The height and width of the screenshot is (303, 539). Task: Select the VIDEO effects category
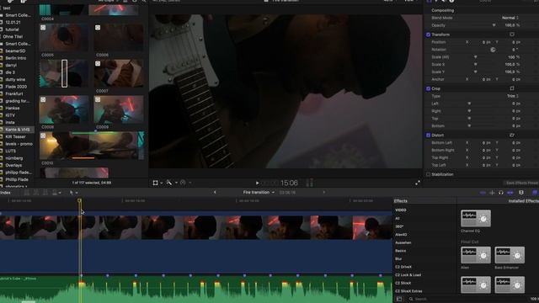[401, 210]
